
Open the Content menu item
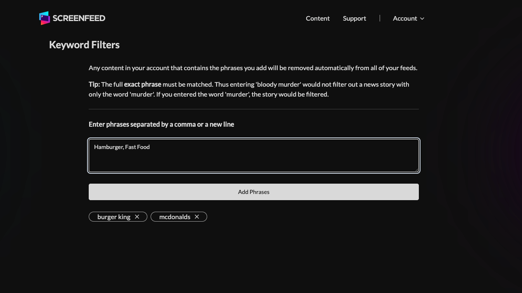318,18
